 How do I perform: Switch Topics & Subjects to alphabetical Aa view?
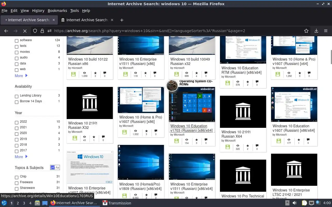57,168
